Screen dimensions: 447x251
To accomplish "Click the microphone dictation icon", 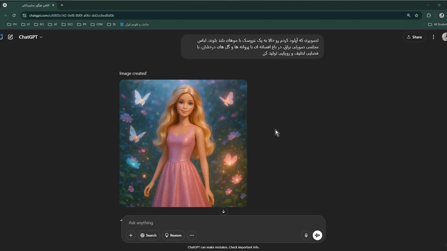I will pyautogui.click(x=306, y=235).
